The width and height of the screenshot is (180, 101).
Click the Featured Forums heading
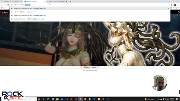90,67
